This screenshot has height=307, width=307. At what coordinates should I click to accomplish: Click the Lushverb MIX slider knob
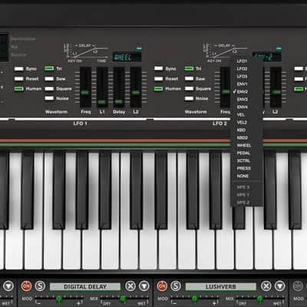(260, 299)
